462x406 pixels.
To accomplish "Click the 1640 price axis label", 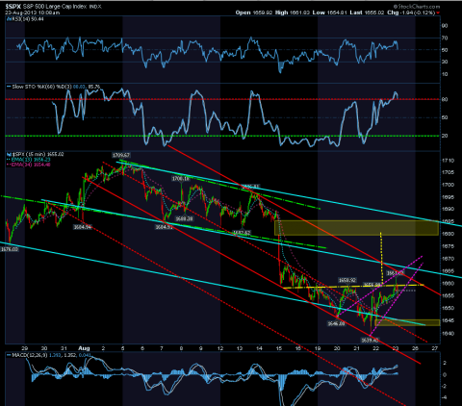I will click(449, 334).
